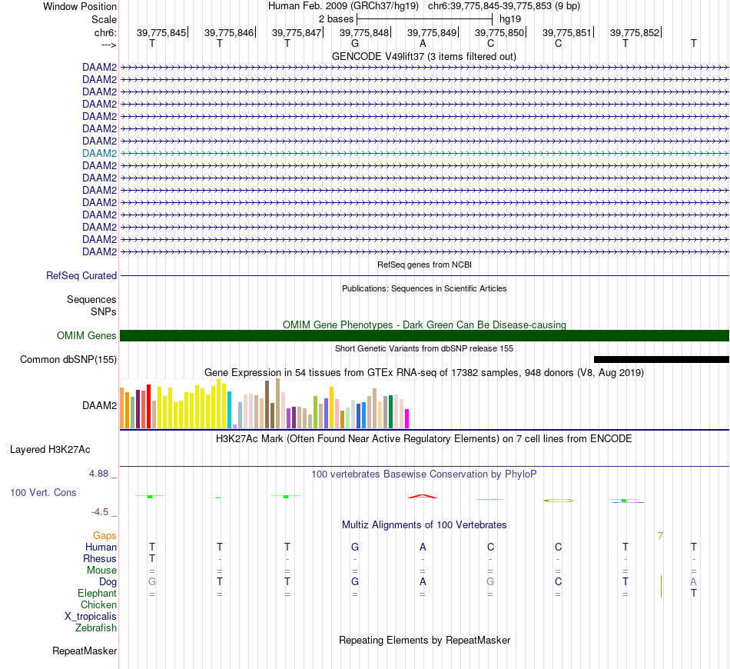Open 'Short Genetic Variants from dbSNP release 155' title
The height and width of the screenshot is (669, 730).
tap(424, 348)
